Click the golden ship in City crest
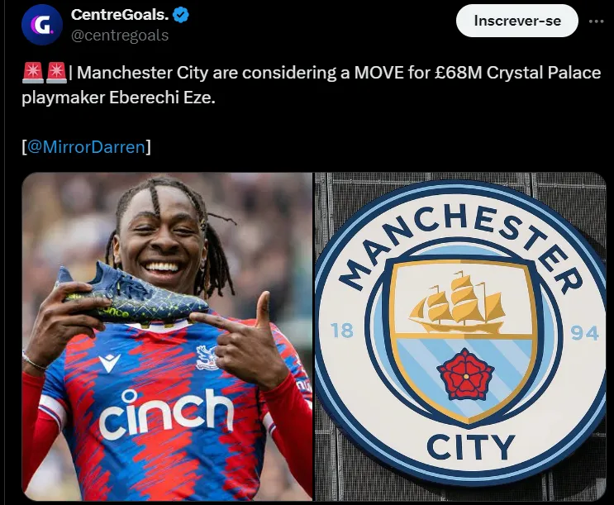 457,303
